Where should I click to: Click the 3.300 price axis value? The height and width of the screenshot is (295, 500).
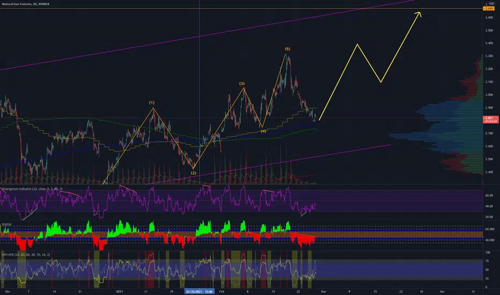tap(489, 56)
